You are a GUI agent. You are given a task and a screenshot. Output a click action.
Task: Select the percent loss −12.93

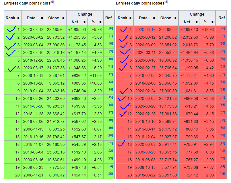coord(208,30)
